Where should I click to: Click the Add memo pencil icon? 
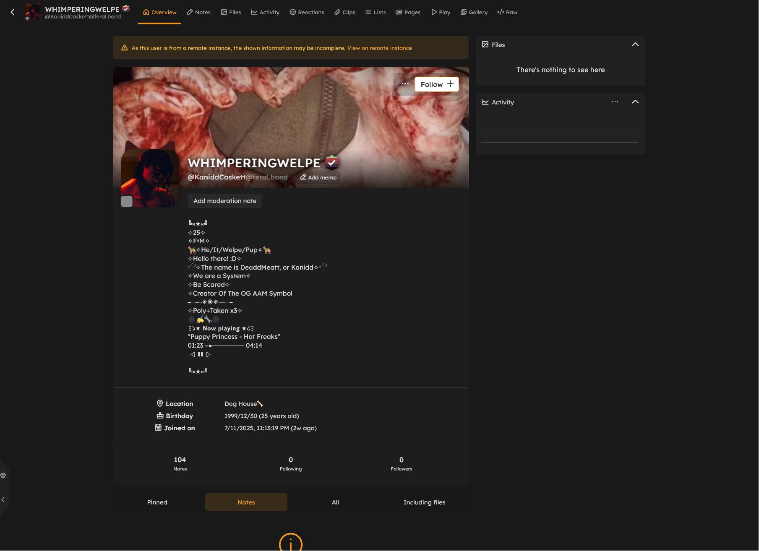pos(303,177)
